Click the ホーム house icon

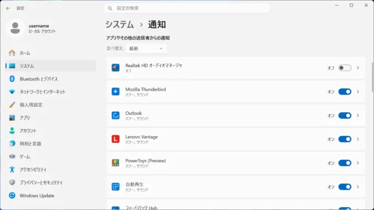(12, 53)
